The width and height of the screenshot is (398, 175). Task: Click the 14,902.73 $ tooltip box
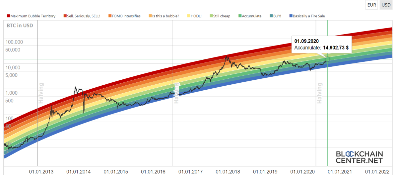(x=322, y=44)
